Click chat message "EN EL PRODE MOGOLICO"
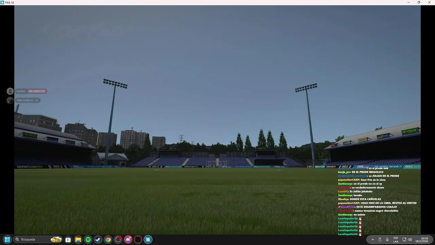This screenshot has width=435, height=245. [367, 172]
